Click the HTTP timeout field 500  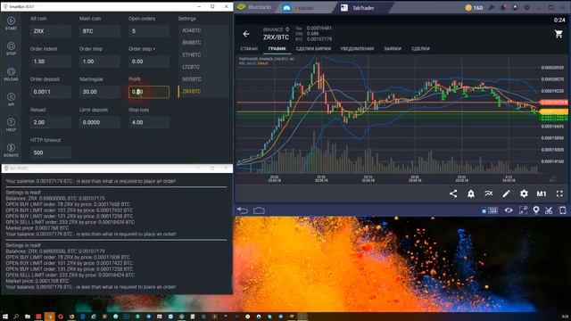point(50,152)
